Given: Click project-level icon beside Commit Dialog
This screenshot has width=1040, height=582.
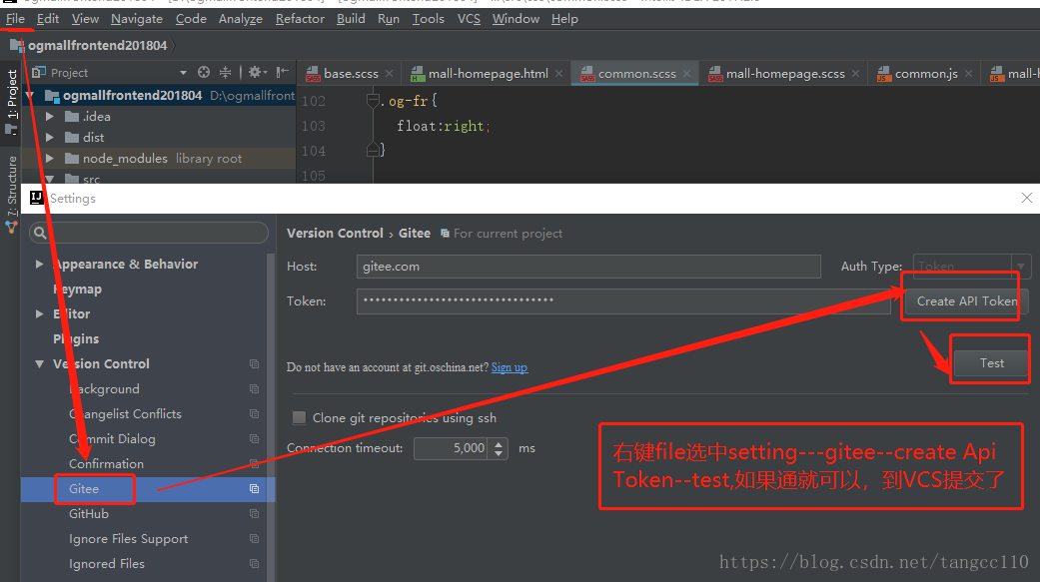Looking at the screenshot, I should 254,439.
